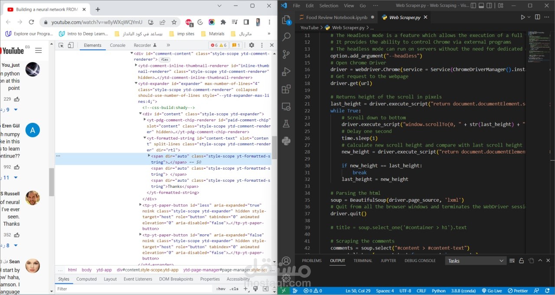Click ytd-app in the DevTools breadcrumb
This screenshot has width=555, height=295.
click(104, 270)
